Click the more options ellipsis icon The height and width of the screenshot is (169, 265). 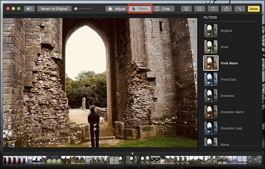[200, 9]
